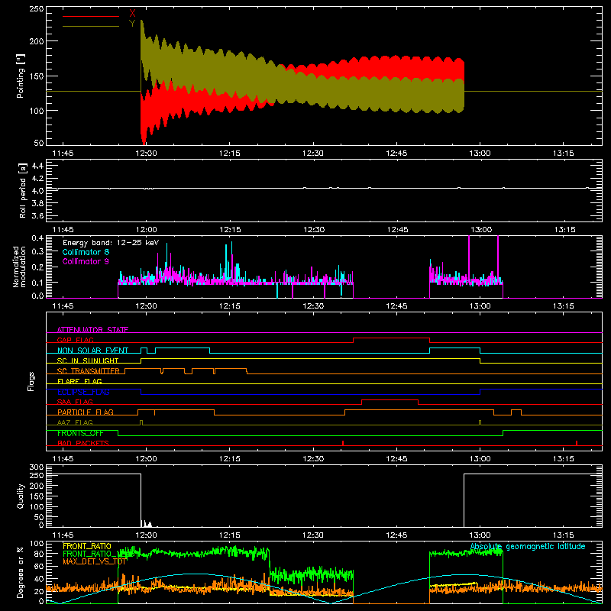Click the NON_SOLAR_EVENT flag label
The height and width of the screenshot is (611, 611).
click(92, 351)
